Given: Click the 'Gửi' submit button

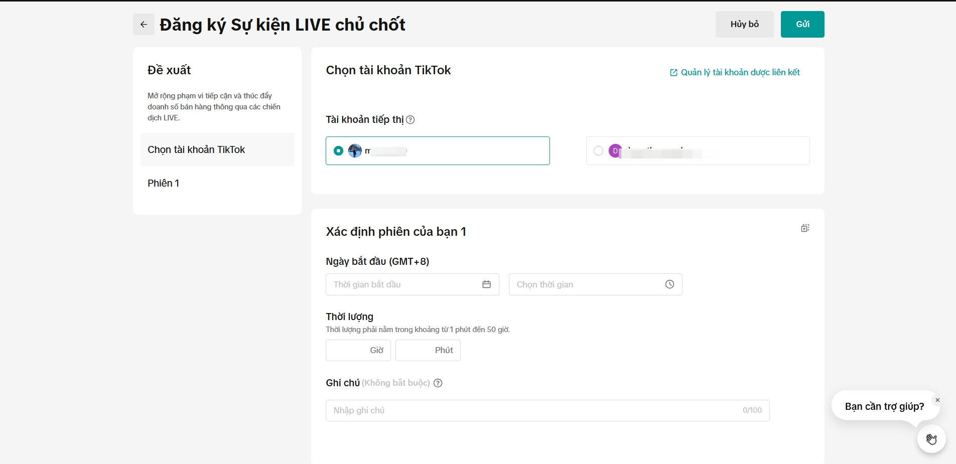Looking at the screenshot, I should pyautogui.click(x=802, y=24).
